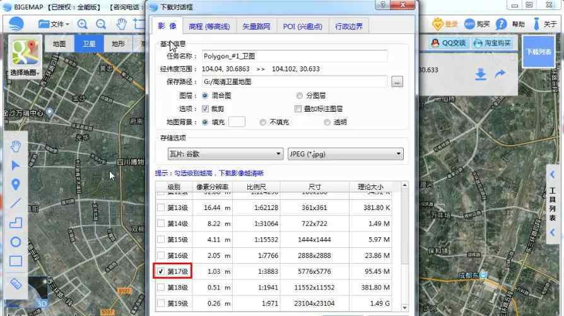Toggle the 裁剪 checkbox
564x316 pixels.
(206, 108)
